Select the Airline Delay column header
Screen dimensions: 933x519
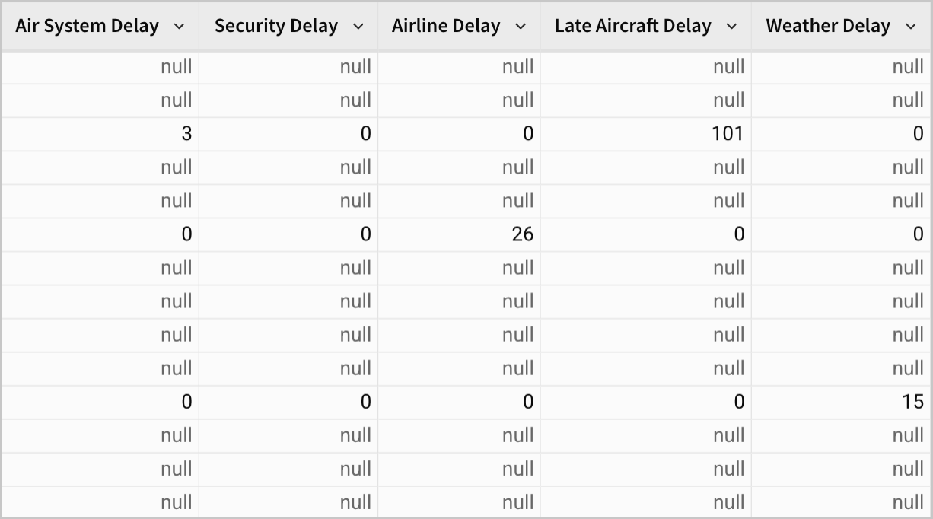[x=446, y=26]
